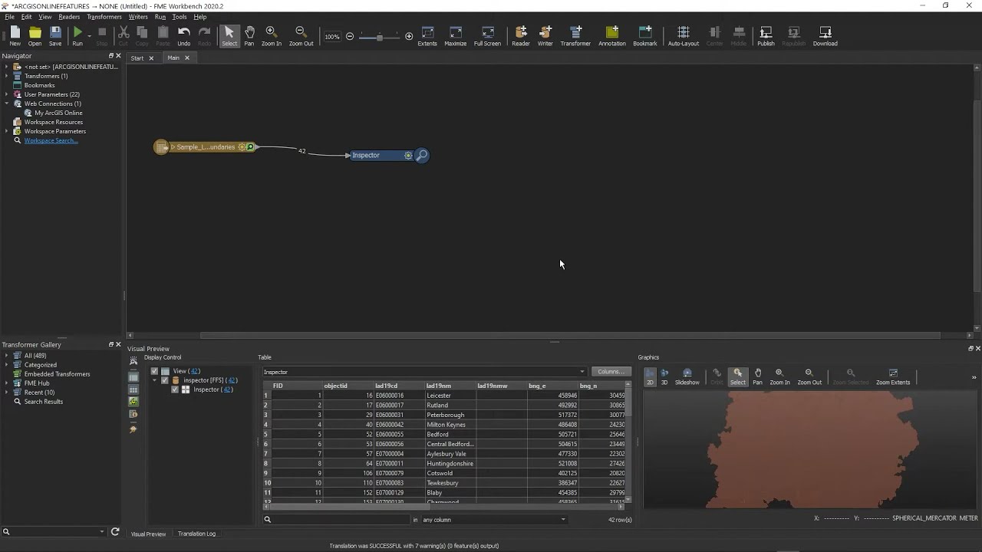The image size is (982, 552).
Task: Apply Auto-Layout to the workspace
Action: point(684,35)
